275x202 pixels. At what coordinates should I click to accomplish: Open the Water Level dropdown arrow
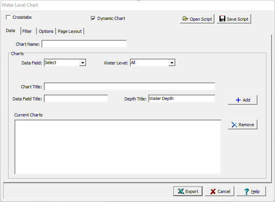coord(172,63)
